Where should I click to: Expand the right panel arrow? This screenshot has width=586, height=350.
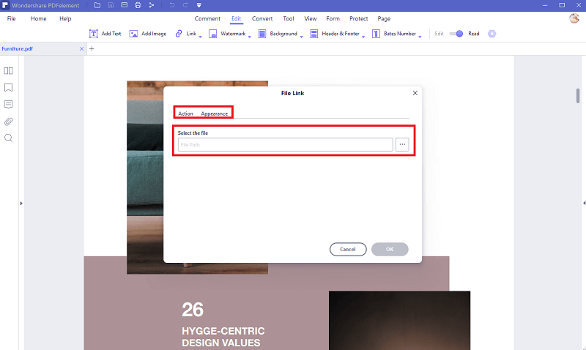click(584, 204)
